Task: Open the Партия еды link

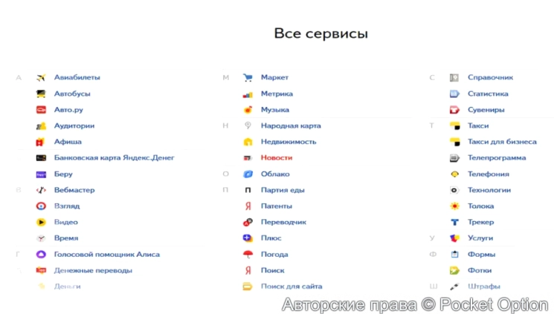Action: coord(283,190)
